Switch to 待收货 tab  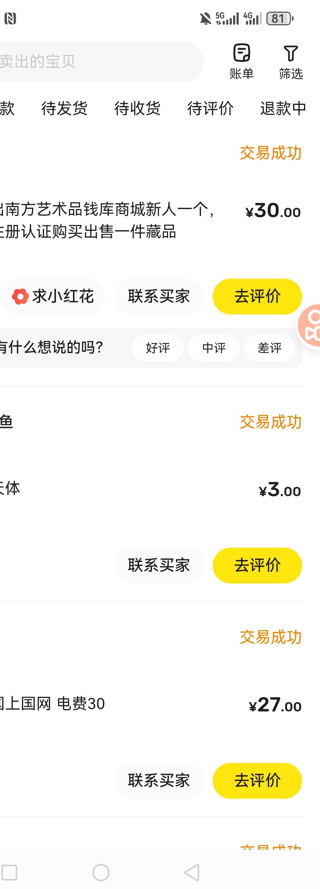(137, 109)
